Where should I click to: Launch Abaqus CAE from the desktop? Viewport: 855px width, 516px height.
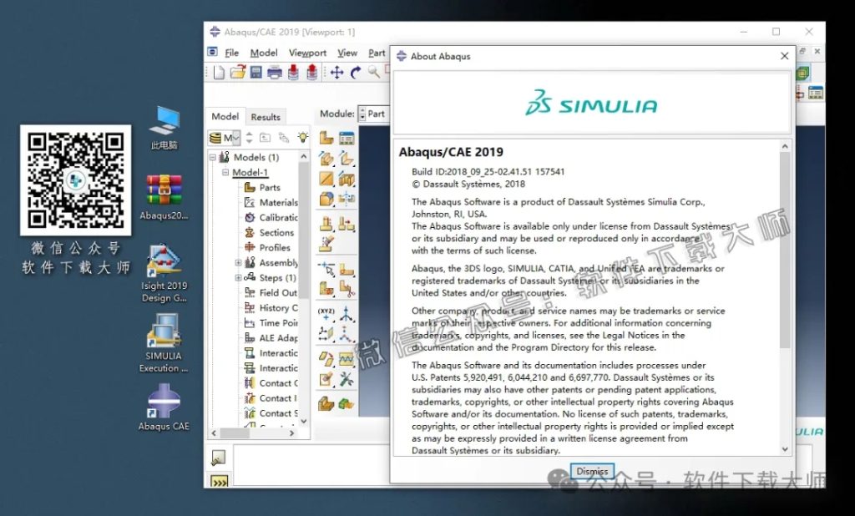coord(164,399)
